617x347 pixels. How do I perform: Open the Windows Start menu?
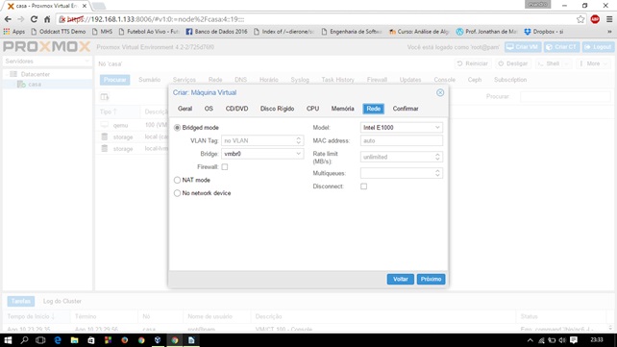point(8,340)
